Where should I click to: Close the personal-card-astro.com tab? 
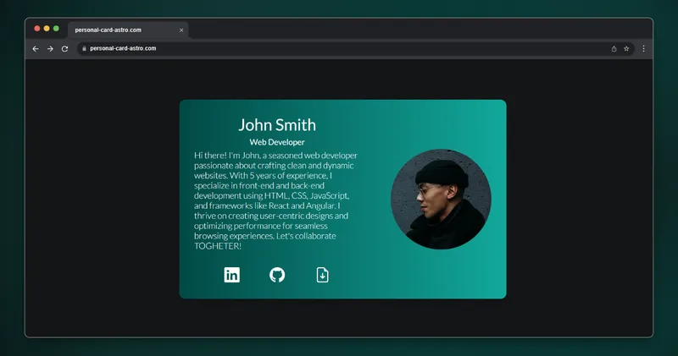[181, 30]
